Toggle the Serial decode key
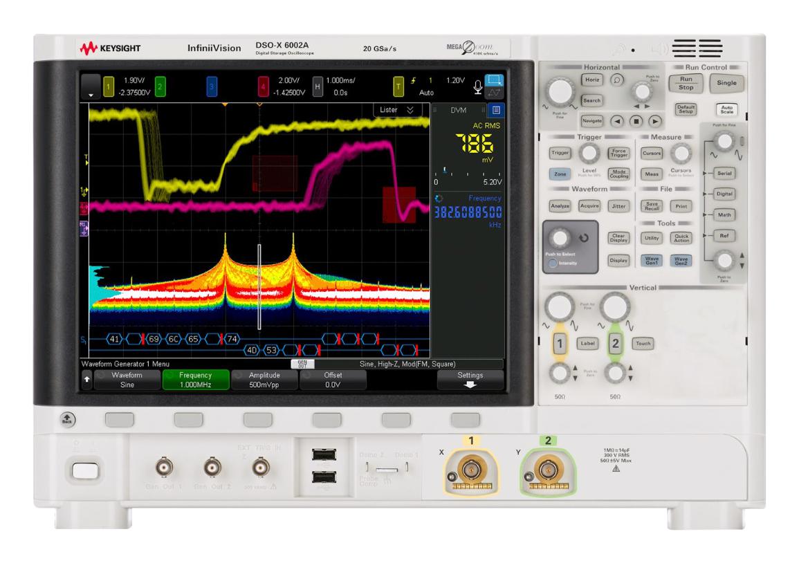Image resolution: width=799 pixels, height=563 pixels. pos(724,173)
